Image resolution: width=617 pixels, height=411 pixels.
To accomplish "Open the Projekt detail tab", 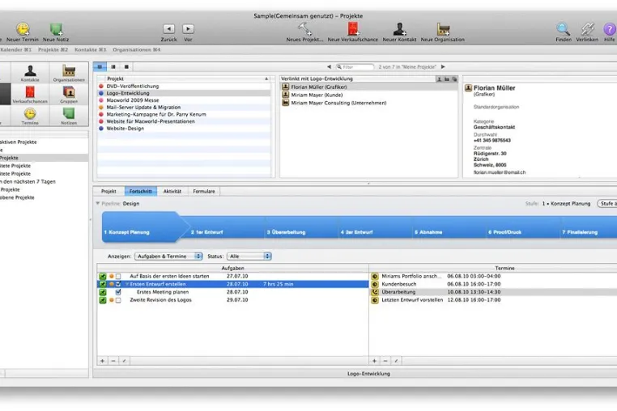I will click(109, 191).
